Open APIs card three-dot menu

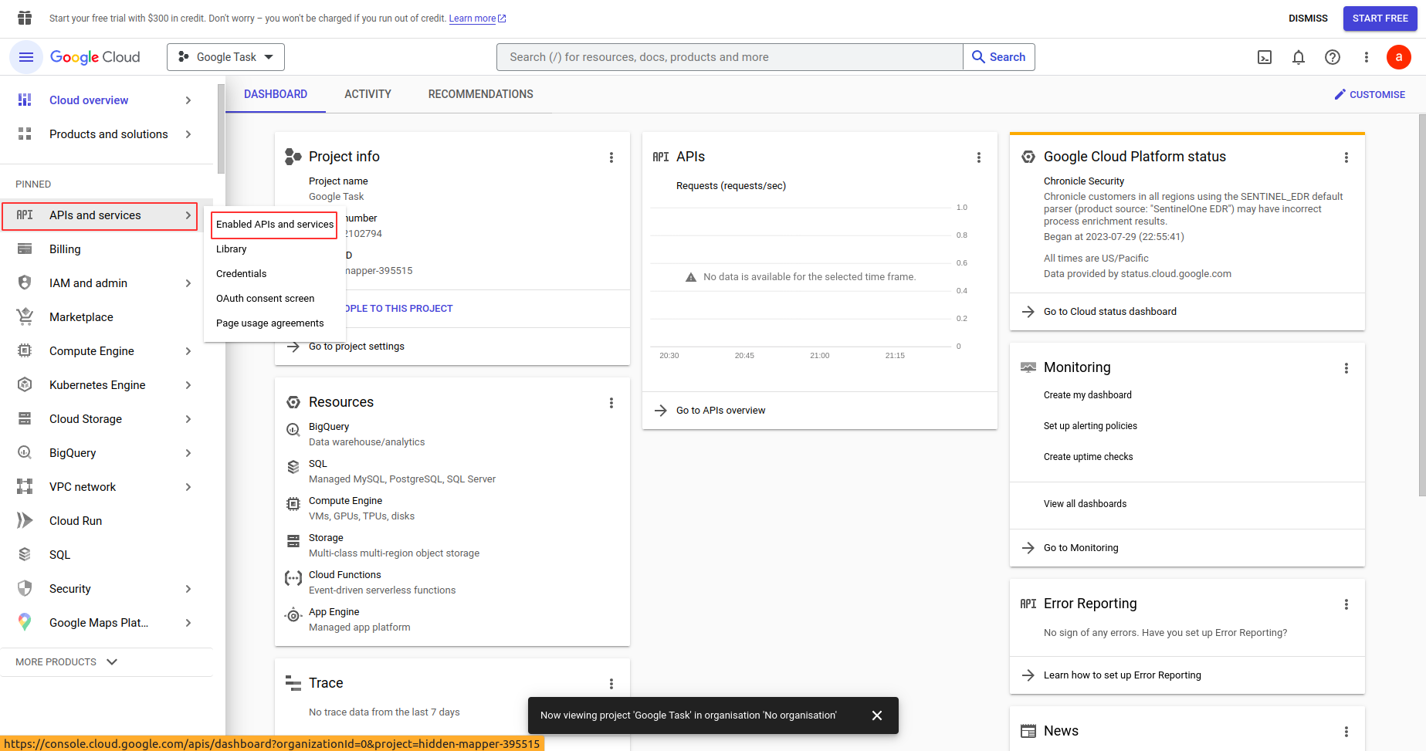click(979, 157)
